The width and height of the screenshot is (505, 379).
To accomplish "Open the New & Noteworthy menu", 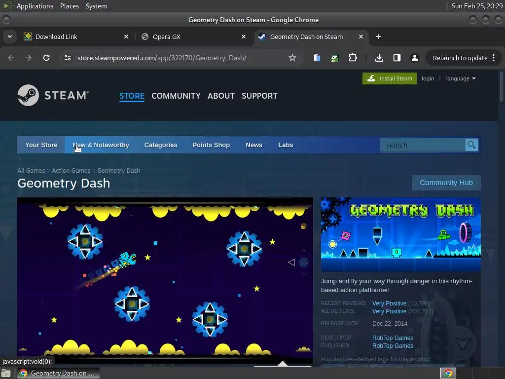I will pyautogui.click(x=101, y=145).
